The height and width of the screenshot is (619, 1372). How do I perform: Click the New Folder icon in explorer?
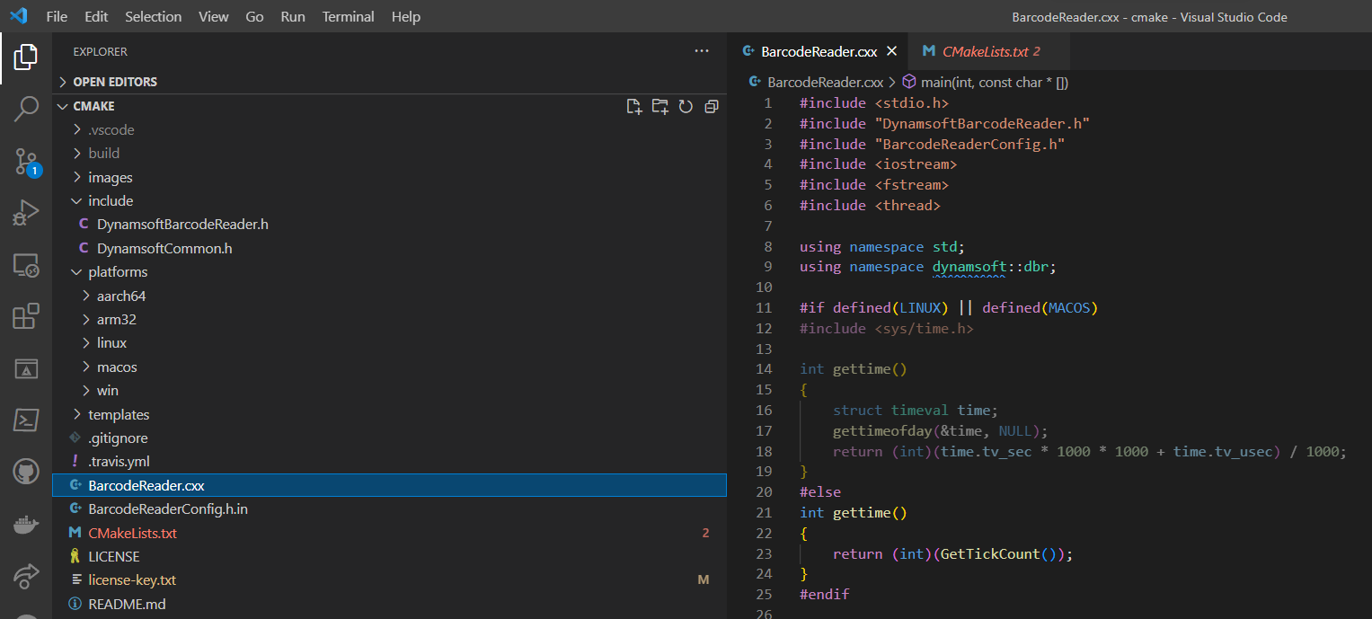660,106
